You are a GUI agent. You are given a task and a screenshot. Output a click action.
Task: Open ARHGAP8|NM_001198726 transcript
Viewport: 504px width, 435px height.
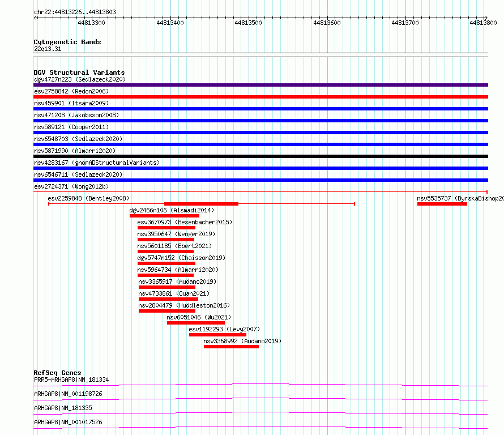point(68,394)
